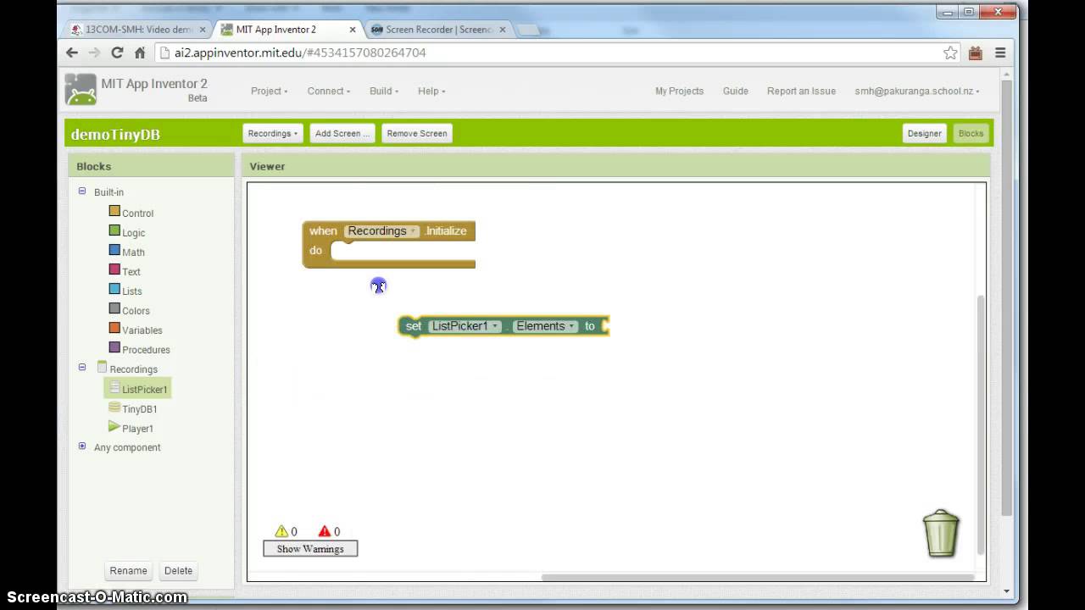The height and width of the screenshot is (610, 1085).
Task: Click the Remove Screen button
Action: click(x=417, y=133)
